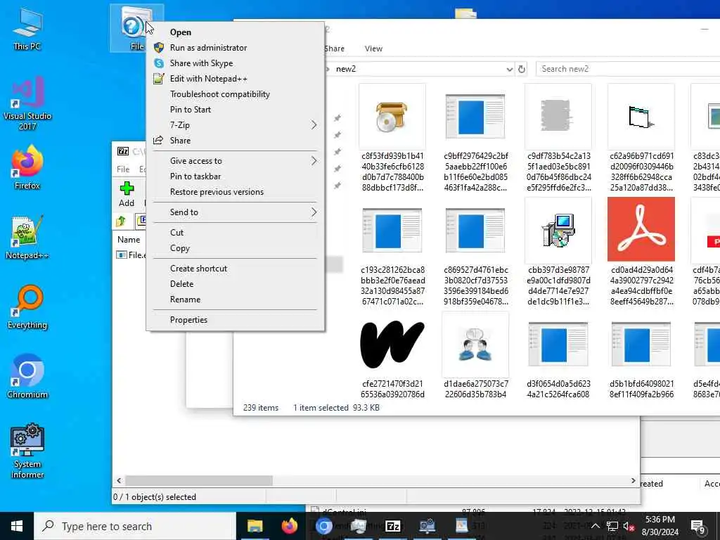Select the File desktop icon
This screenshot has height=540, width=720.
(136, 27)
